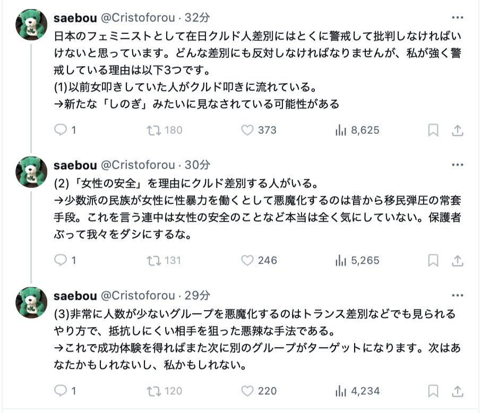Retweet the tweet with 131 reposts

tap(153, 260)
